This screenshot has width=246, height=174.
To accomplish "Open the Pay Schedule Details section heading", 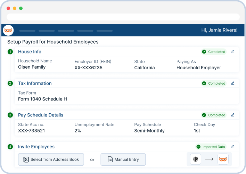I will click(41, 115).
